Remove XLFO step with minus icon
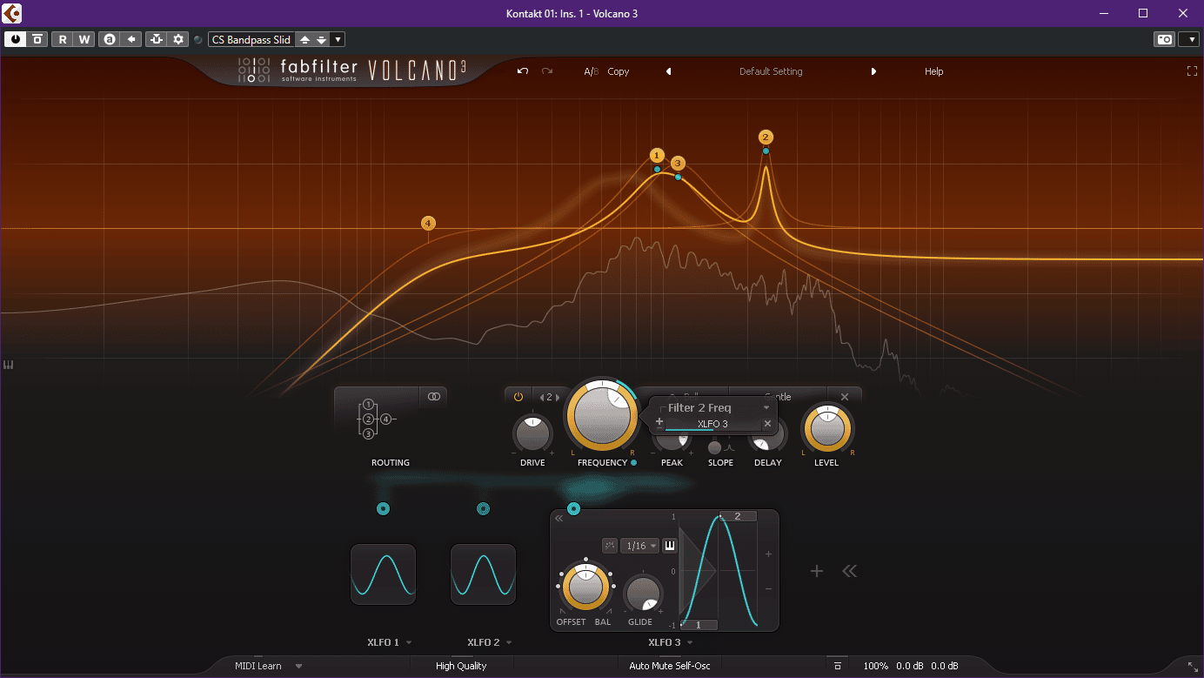The image size is (1204, 678). (x=768, y=589)
